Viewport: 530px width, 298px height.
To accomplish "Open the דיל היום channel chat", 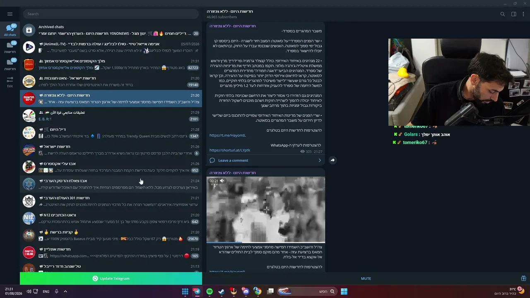I will pyautogui.click(x=111, y=133).
